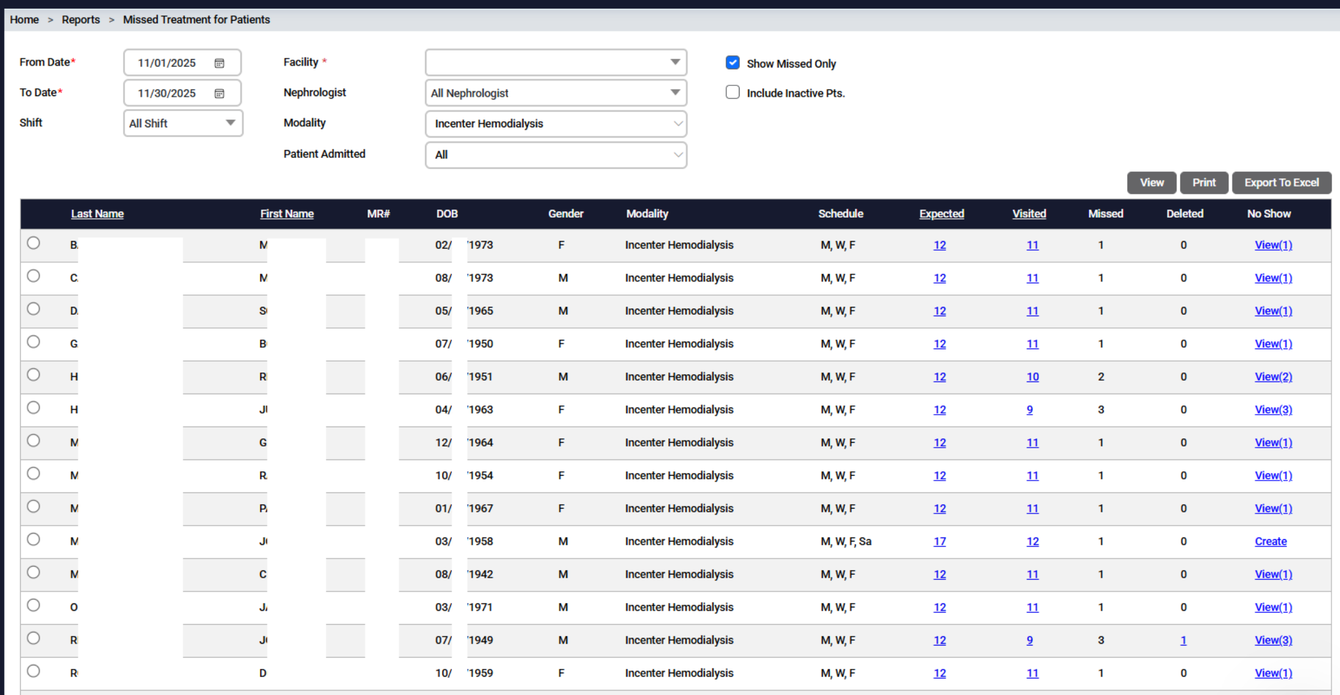Open Visited value 10 link

(x=1032, y=377)
